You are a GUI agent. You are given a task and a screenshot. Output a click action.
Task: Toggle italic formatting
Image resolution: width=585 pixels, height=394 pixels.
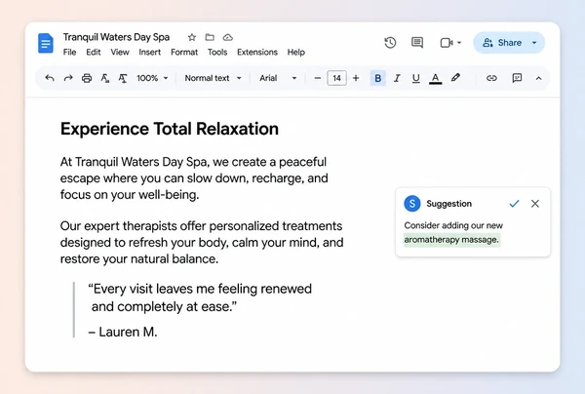pyautogui.click(x=397, y=78)
